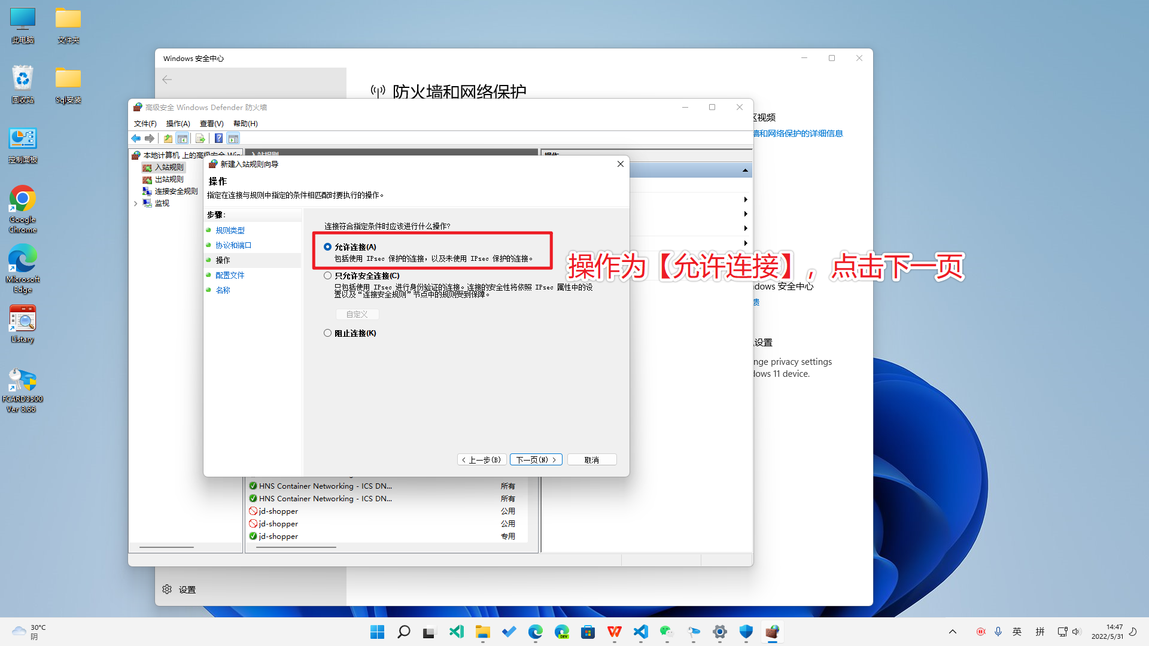The height and width of the screenshot is (646, 1149).
Task: Click the Up one level folder icon
Action: pos(168,139)
